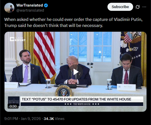Play the embedded video
The image size is (151, 125).
[75, 72]
